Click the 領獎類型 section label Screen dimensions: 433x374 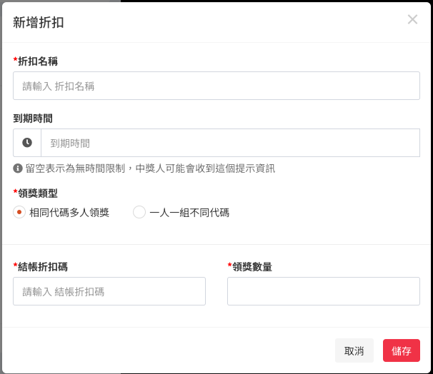[38, 193]
